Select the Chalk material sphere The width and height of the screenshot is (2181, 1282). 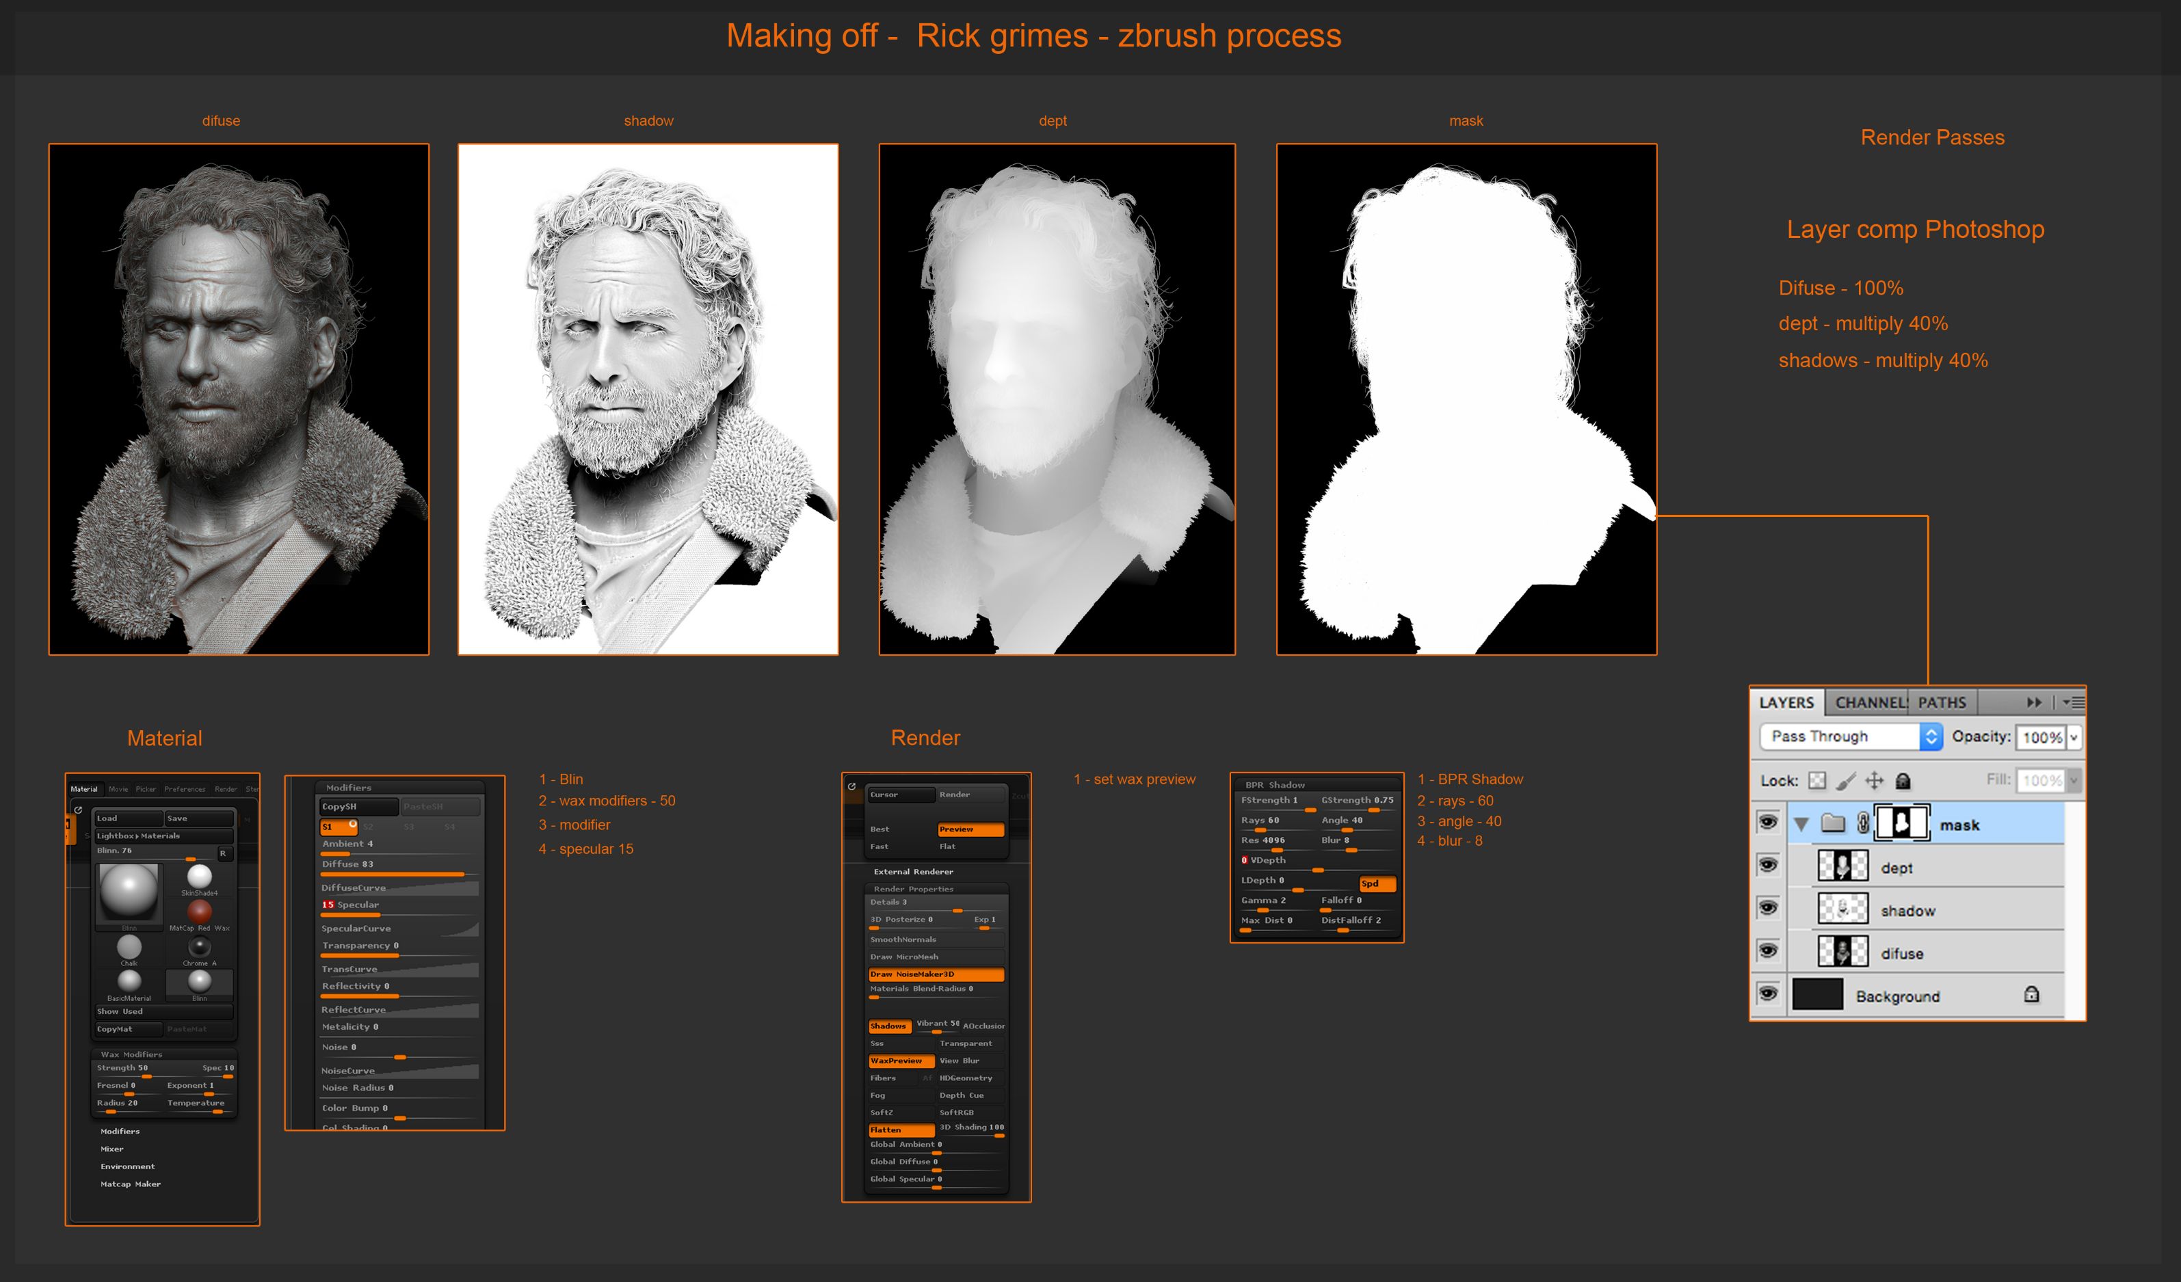(129, 946)
